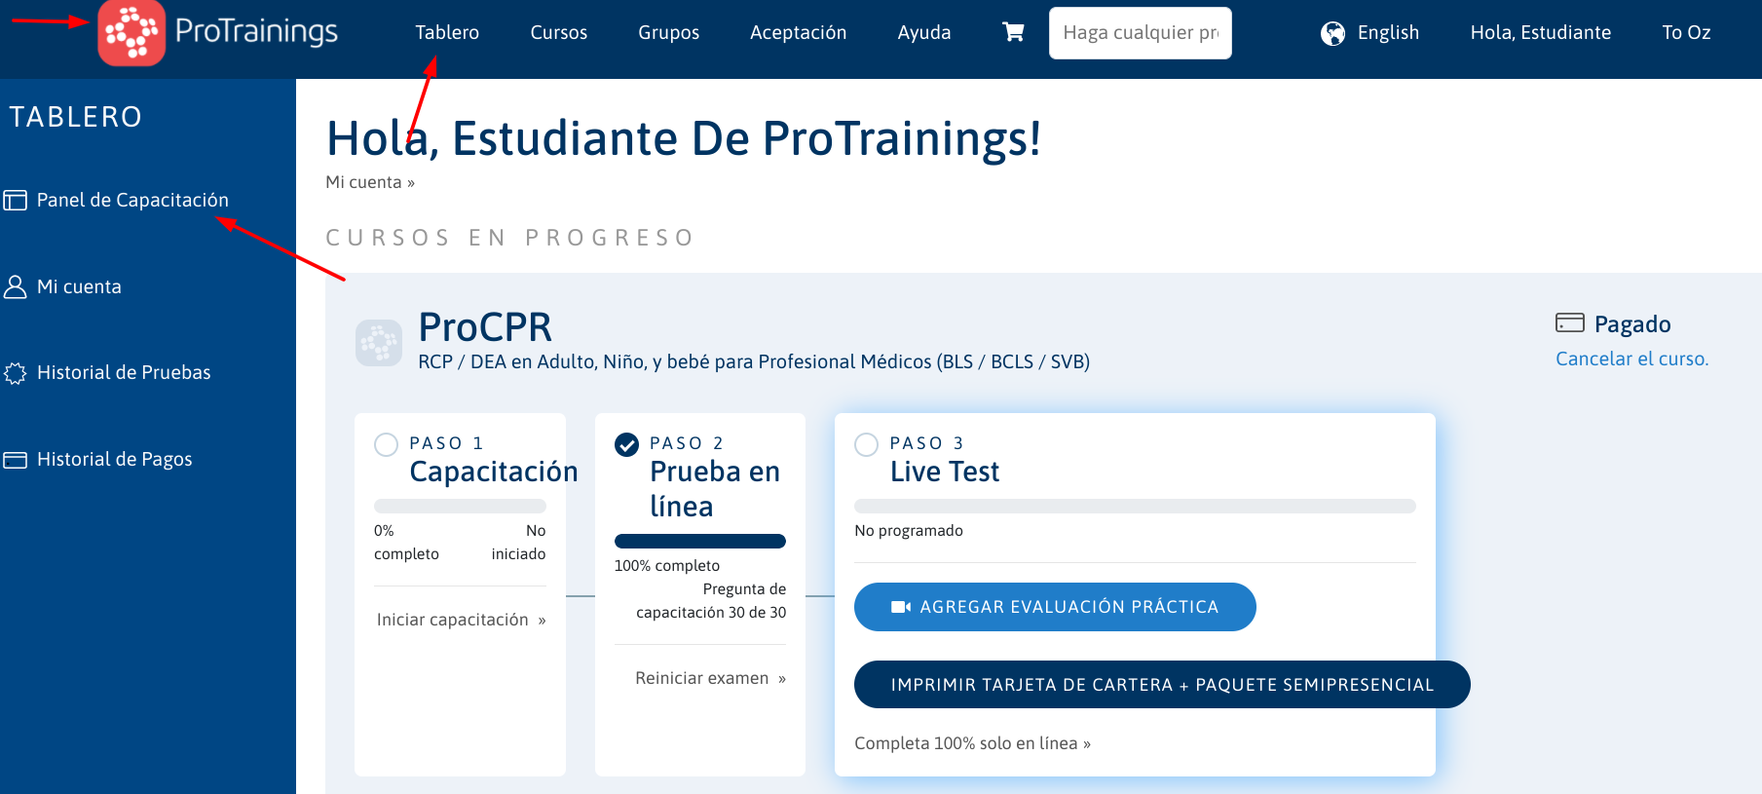The width and height of the screenshot is (1762, 794).
Task: Open the Grupos menu
Action: [x=669, y=32]
